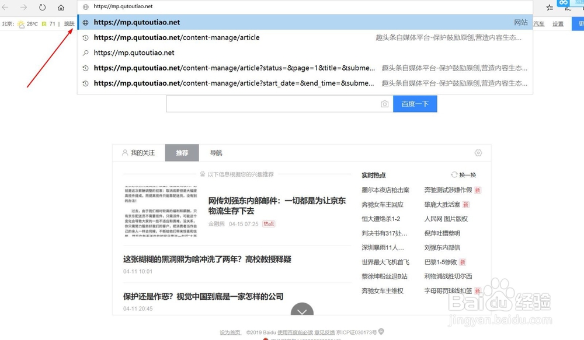Reload the page with the refresh icon
584x340 pixels.
tap(43, 7)
